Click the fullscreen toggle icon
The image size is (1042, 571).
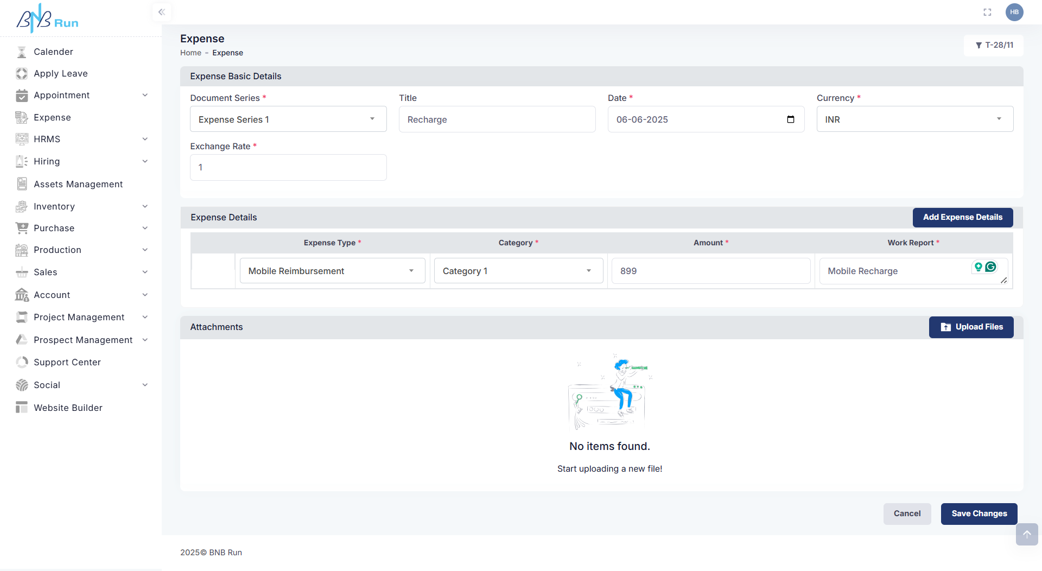click(x=987, y=12)
